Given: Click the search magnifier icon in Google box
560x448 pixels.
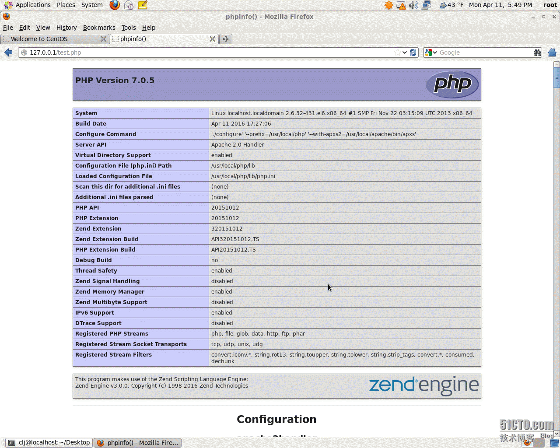Looking at the screenshot, I should tap(537, 52).
